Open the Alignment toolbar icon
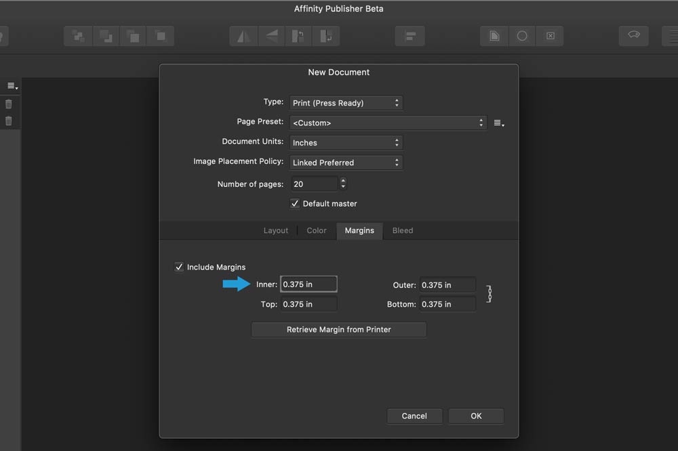 410,37
